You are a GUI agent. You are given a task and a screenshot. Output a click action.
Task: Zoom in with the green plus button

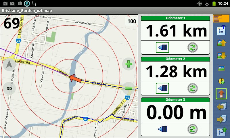coord(129,64)
